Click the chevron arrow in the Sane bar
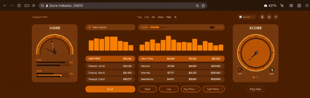The image size is (310, 98). [217, 27]
